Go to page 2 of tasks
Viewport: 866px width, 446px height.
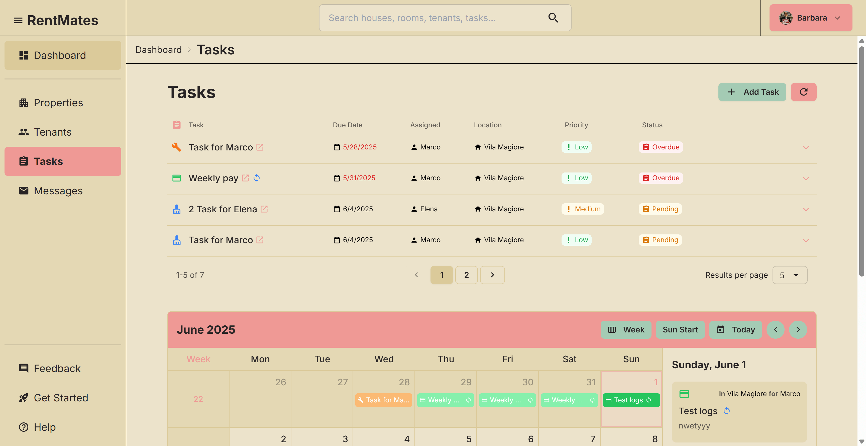coord(467,275)
